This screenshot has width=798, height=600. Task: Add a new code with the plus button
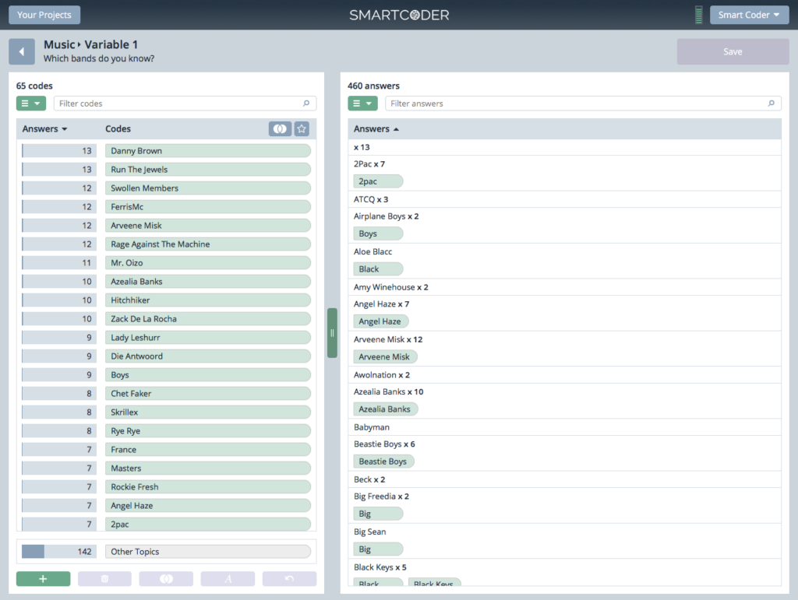(44, 579)
